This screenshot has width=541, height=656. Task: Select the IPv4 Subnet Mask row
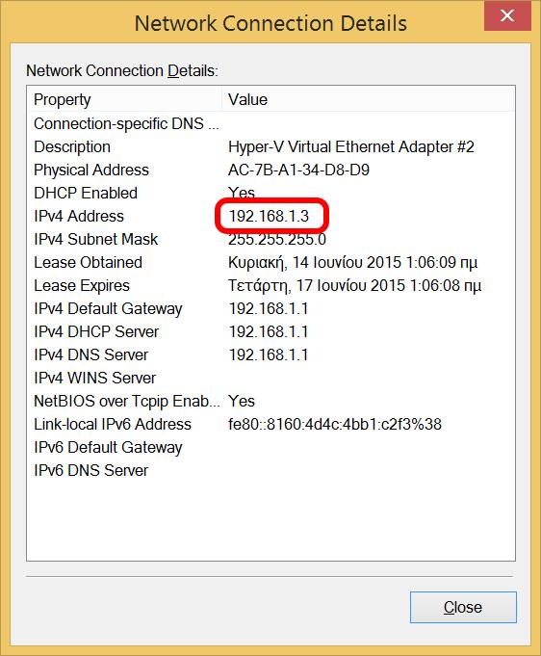270,239
